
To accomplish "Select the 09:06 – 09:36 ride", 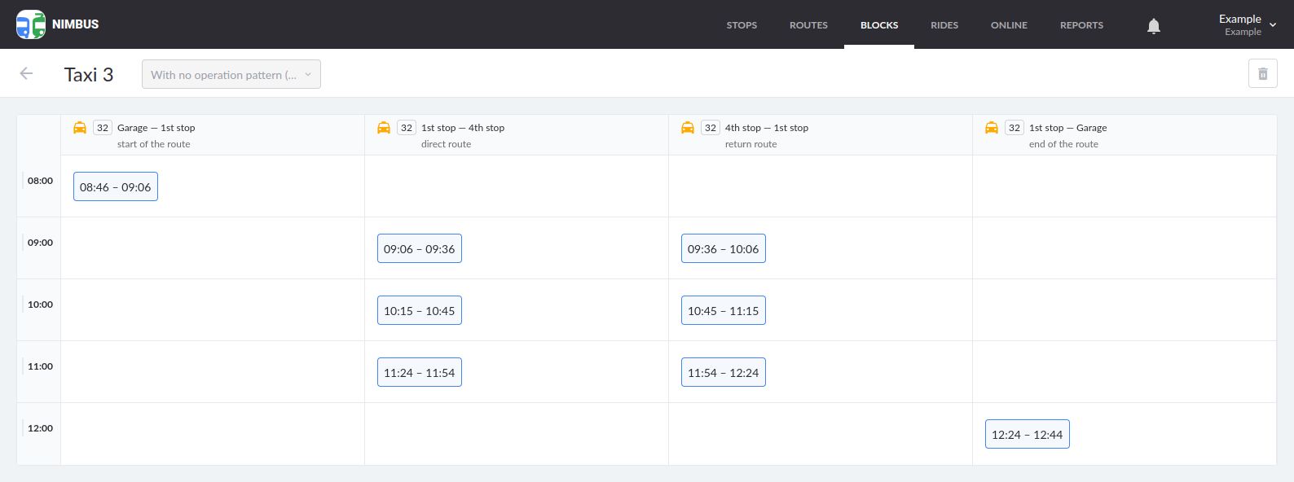I will pyautogui.click(x=420, y=249).
